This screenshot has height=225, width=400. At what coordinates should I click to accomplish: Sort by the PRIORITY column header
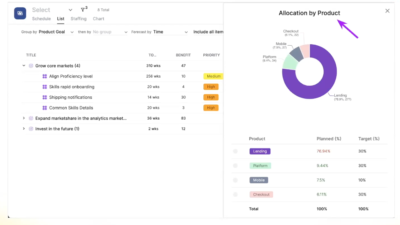click(x=211, y=55)
